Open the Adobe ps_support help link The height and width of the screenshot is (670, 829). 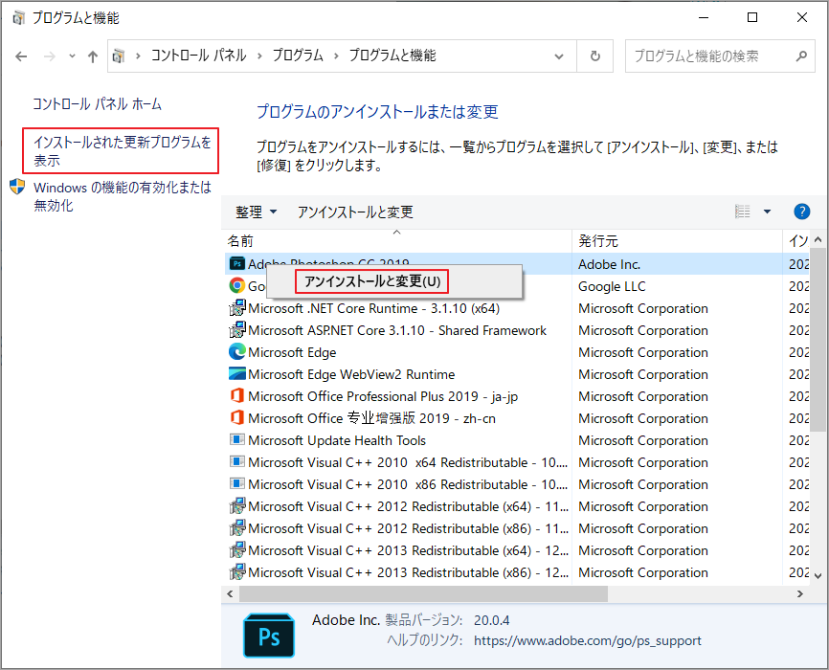(588, 640)
